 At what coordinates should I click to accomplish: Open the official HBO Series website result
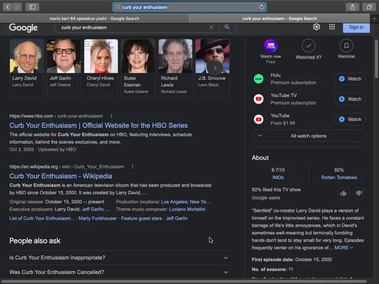[98, 125]
